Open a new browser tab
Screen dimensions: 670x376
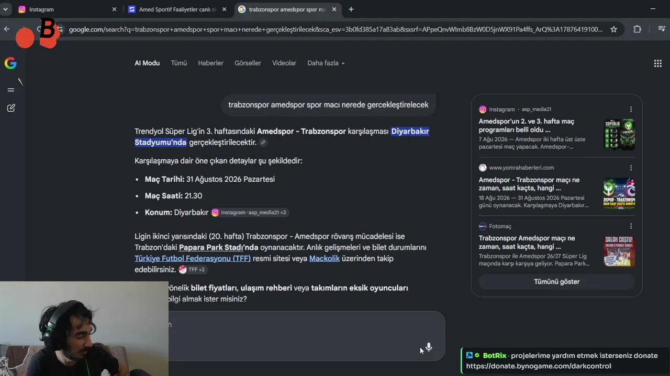pyautogui.click(x=351, y=9)
